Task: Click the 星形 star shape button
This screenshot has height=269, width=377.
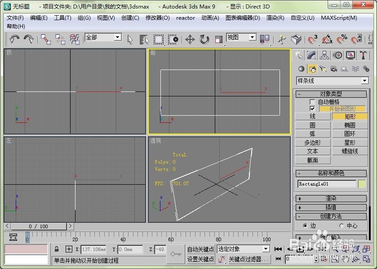Action: coord(350,143)
